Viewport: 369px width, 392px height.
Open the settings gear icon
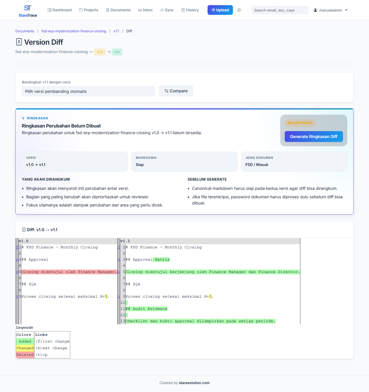(239, 10)
